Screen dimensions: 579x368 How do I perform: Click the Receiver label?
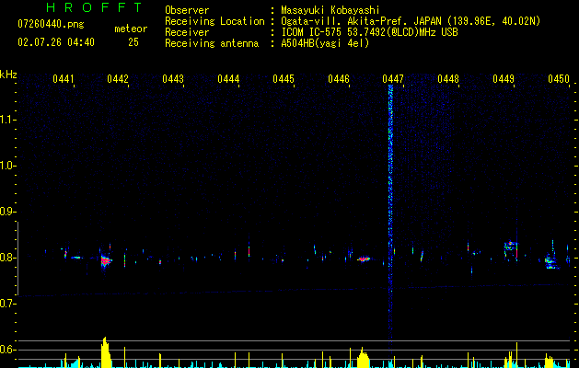[187, 32]
